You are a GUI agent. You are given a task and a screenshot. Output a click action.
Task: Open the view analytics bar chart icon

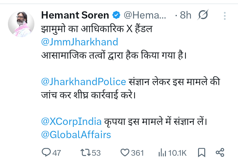pyautogui.click(x=162, y=152)
